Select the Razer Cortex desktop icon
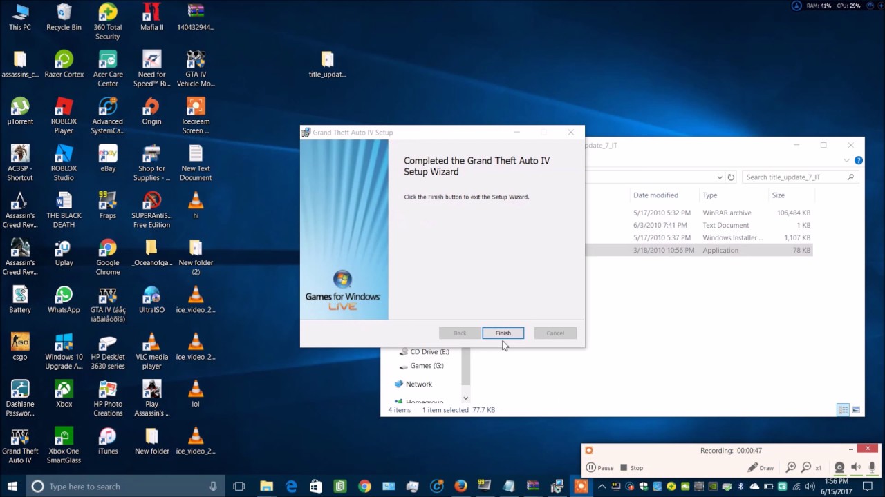885x497 pixels. 64,64
